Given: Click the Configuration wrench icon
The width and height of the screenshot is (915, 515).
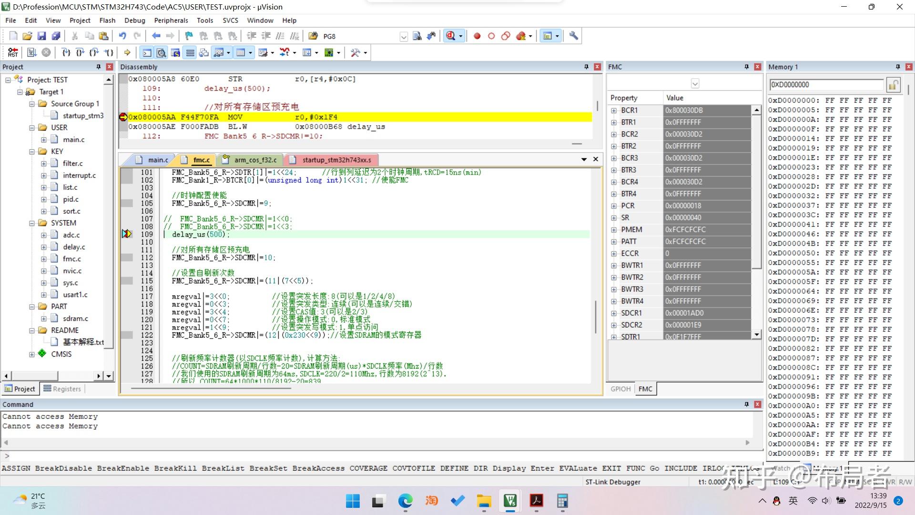Looking at the screenshot, I should coord(574,36).
